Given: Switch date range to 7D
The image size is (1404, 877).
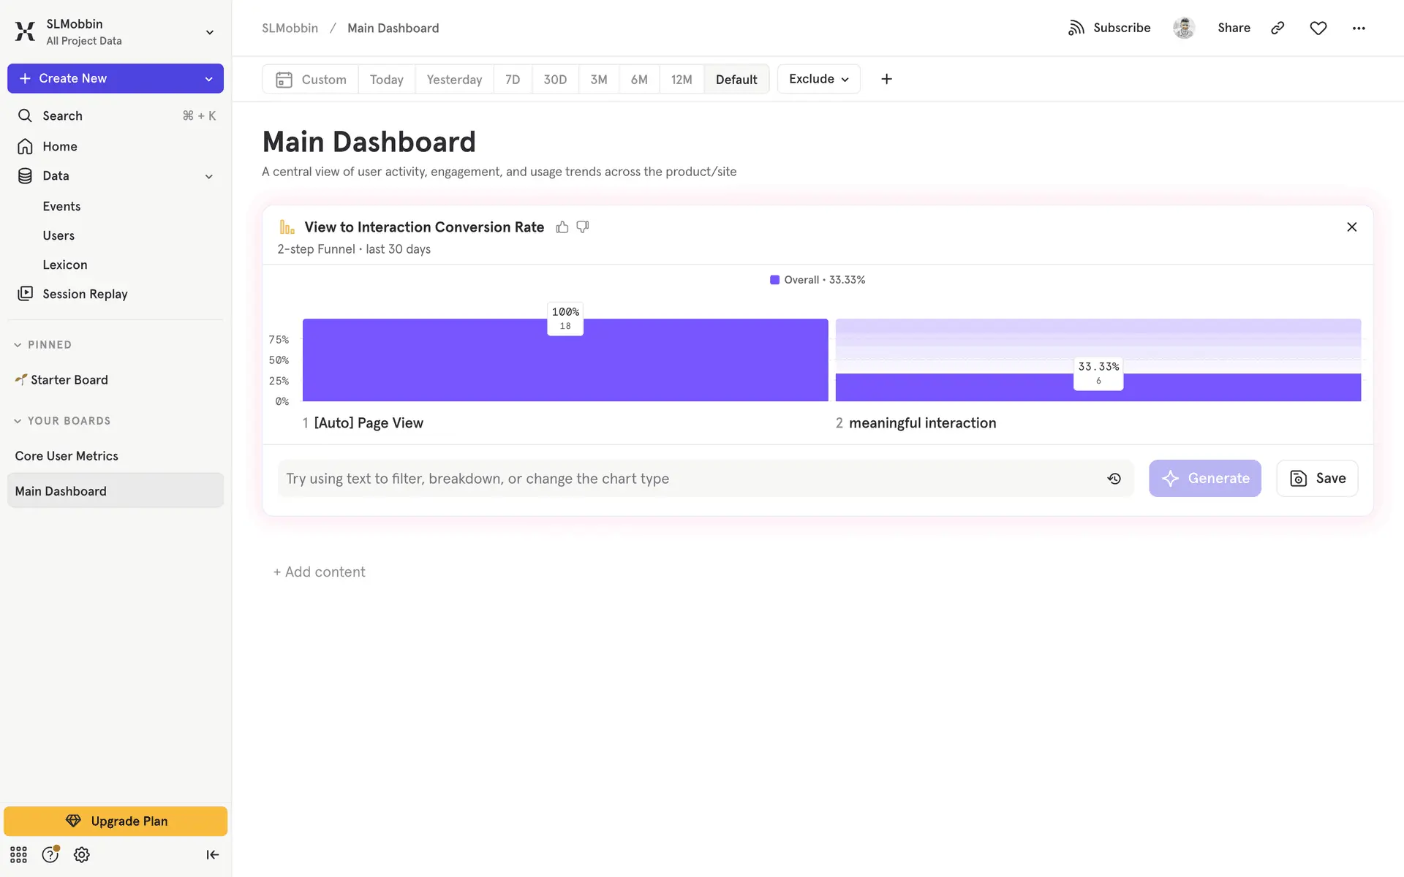Looking at the screenshot, I should pyautogui.click(x=512, y=79).
